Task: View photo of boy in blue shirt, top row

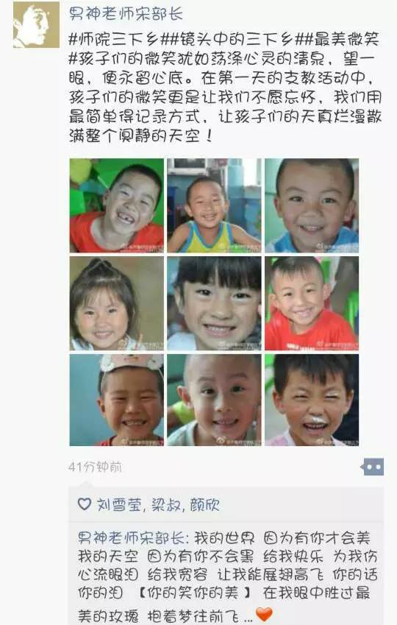Action: point(312,205)
